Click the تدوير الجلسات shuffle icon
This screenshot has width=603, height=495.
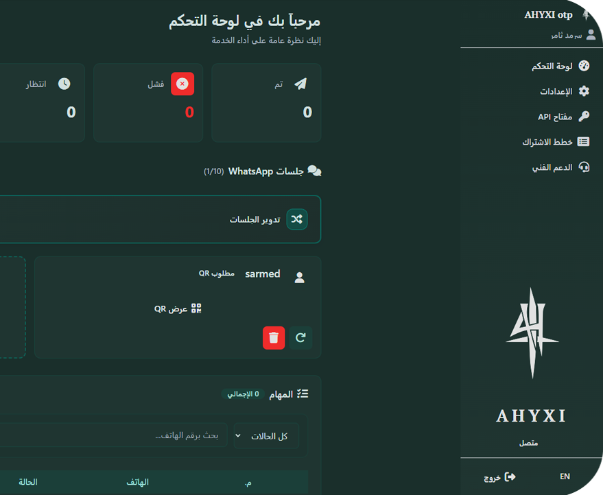296,219
